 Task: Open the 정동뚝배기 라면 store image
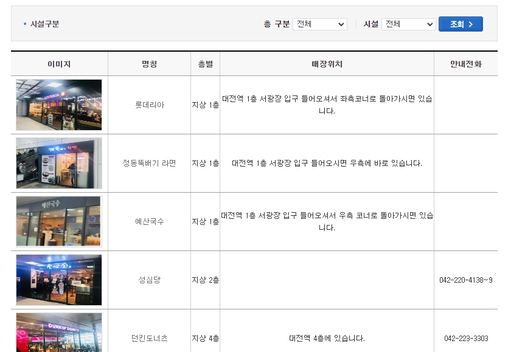(x=58, y=163)
